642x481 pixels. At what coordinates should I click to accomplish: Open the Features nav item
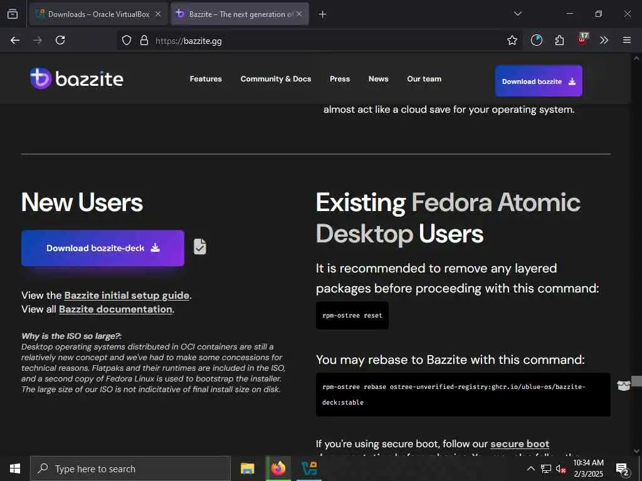(x=206, y=79)
